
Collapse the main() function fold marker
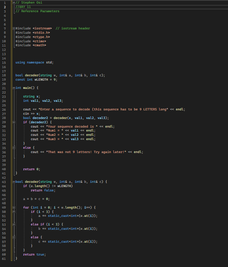coord(14,88)
